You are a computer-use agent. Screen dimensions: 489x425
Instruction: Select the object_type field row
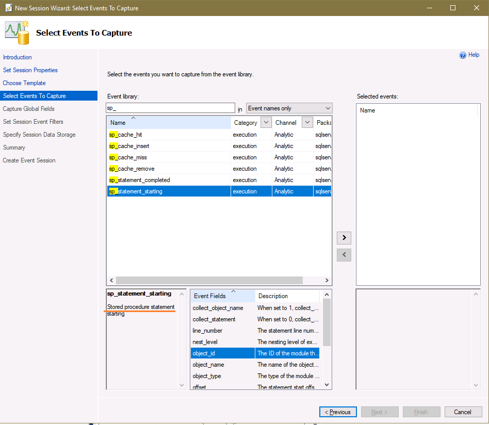[255, 376]
